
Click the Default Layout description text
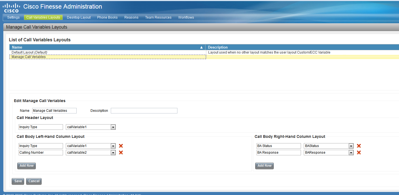click(269, 52)
